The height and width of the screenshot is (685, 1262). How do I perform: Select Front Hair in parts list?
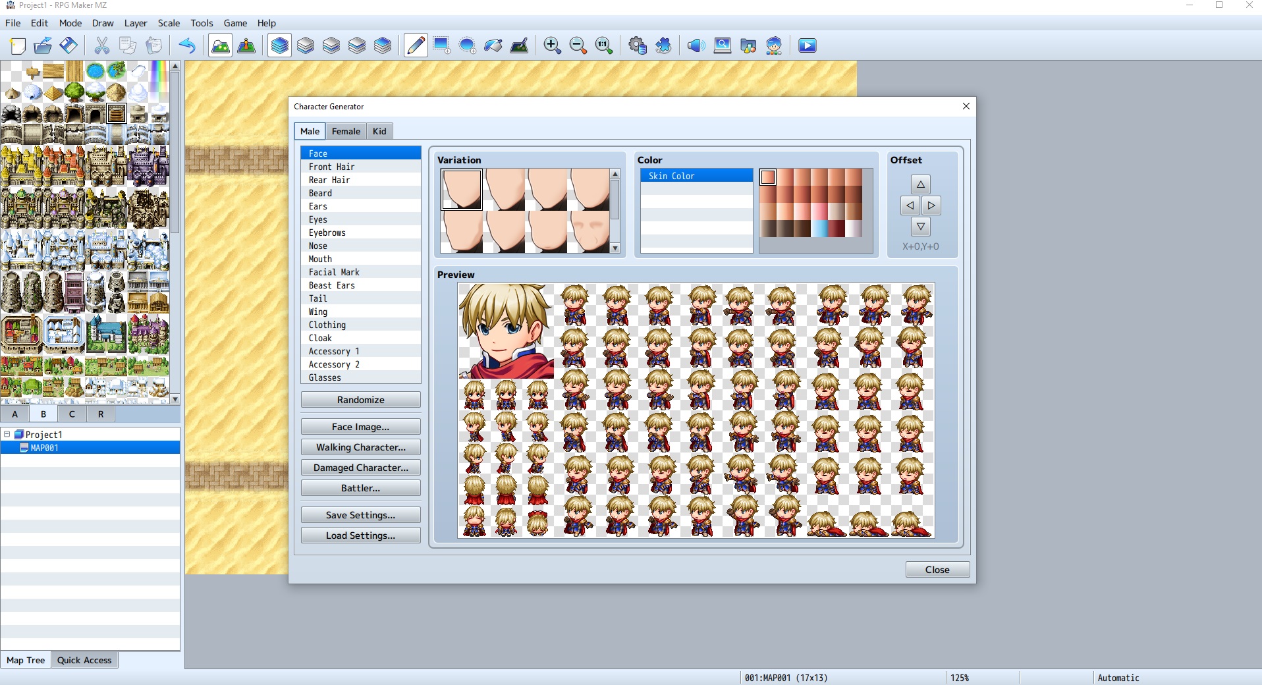(331, 167)
